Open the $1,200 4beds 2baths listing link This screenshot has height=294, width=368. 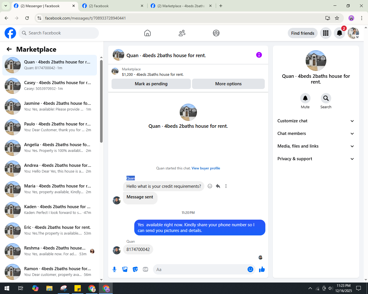153,74
